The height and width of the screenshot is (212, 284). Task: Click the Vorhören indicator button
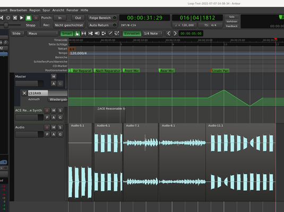point(231,22)
